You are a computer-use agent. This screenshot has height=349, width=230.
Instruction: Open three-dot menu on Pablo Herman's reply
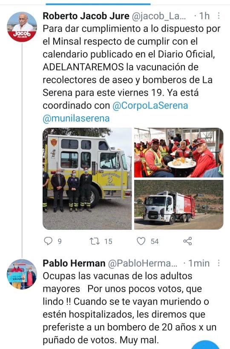[218, 263]
